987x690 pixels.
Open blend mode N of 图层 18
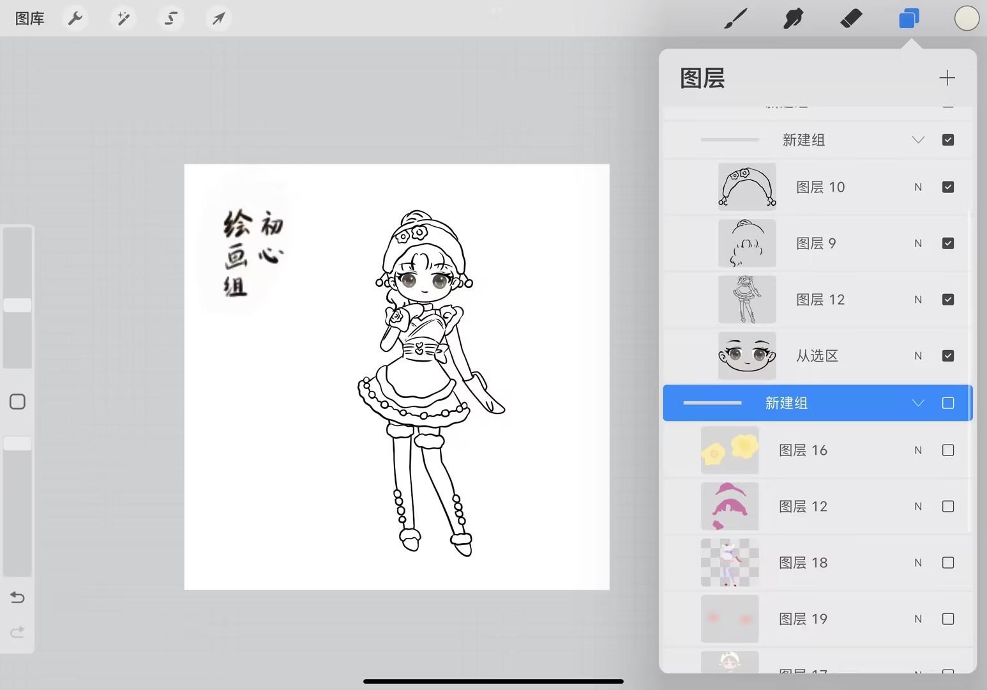coord(918,563)
